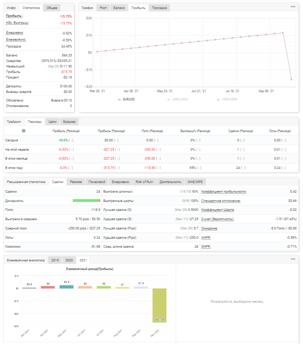Switch to the Статистика tab
This screenshot has height=346, width=303.
tap(31, 8)
